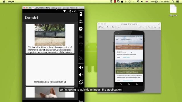Viewport: 182px width, 102px height.
Task: Show the markup toolbar in Preview
Action: pos(155,27)
